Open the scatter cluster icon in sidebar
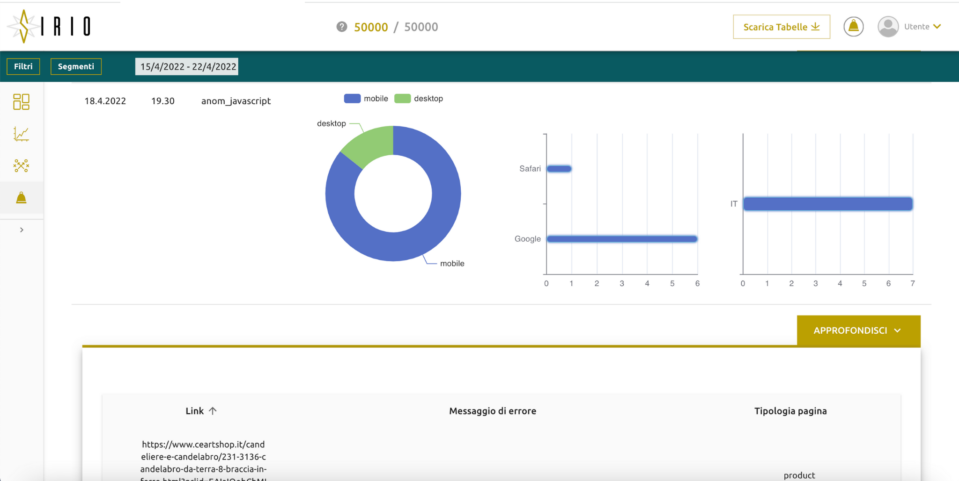The image size is (959, 481). pyautogui.click(x=21, y=165)
